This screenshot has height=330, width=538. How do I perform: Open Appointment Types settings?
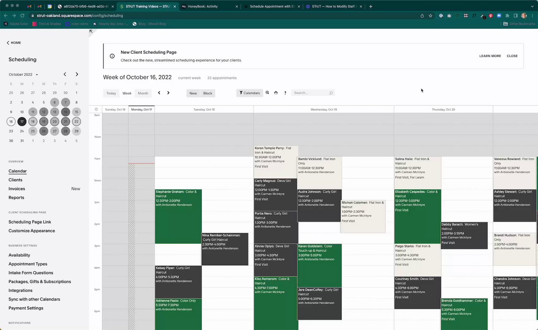28,264
